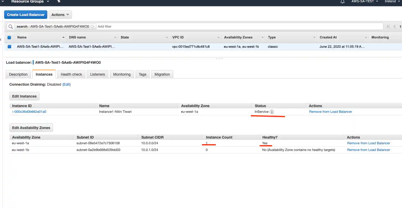This screenshot has width=402, height=208.
Task: Open the Actions dropdown menu
Action: [x=60, y=15]
